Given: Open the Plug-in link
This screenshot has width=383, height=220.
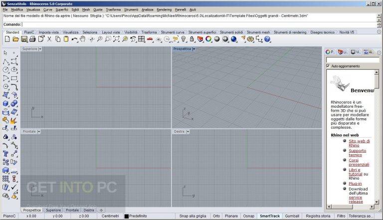Looking at the screenshot, I should coord(355,184).
